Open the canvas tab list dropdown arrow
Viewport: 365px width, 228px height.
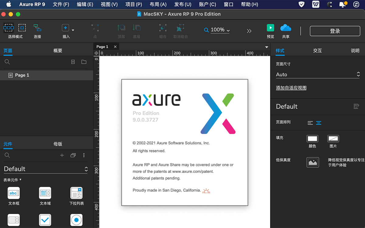click(x=267, y=47)
